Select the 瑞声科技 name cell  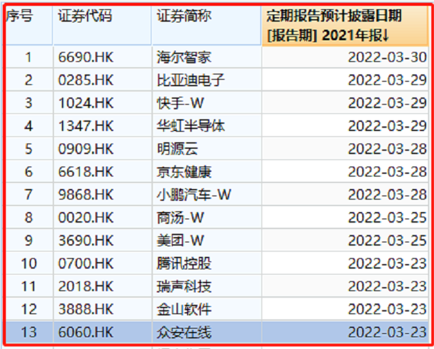click(207, 286)
